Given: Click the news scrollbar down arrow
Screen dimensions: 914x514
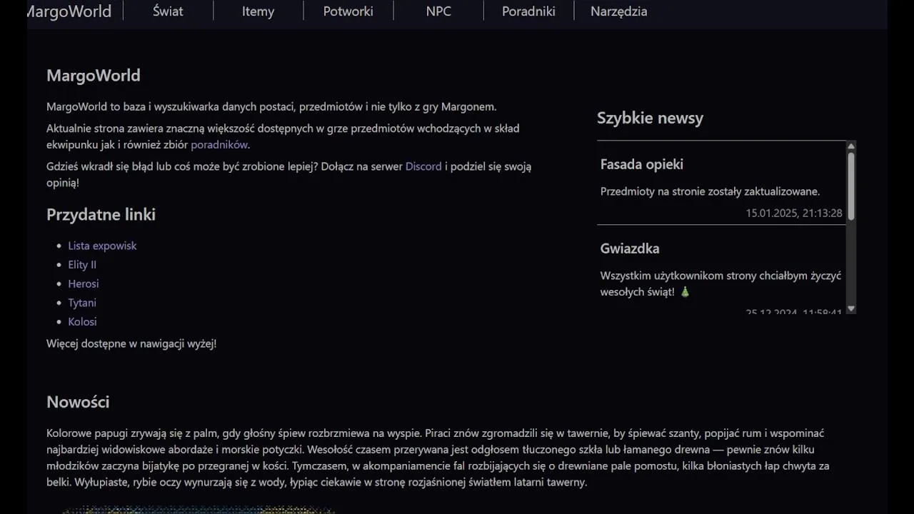Looking at the screenshot, I should point(851,309).
